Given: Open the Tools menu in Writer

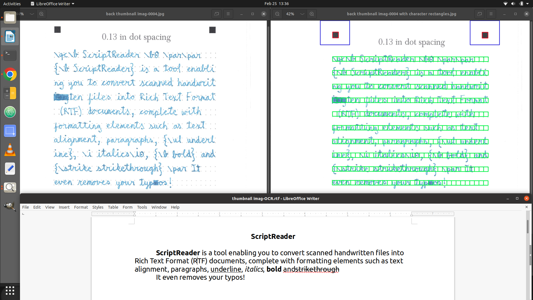Looking at the screenshot, I should (142, 207).
